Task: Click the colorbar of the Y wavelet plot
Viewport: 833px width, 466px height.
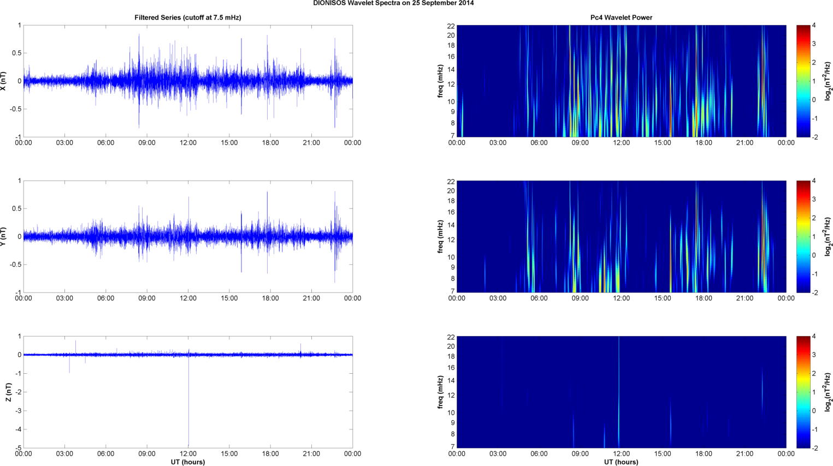Action: pyautogui.click(x=803, y=236)
